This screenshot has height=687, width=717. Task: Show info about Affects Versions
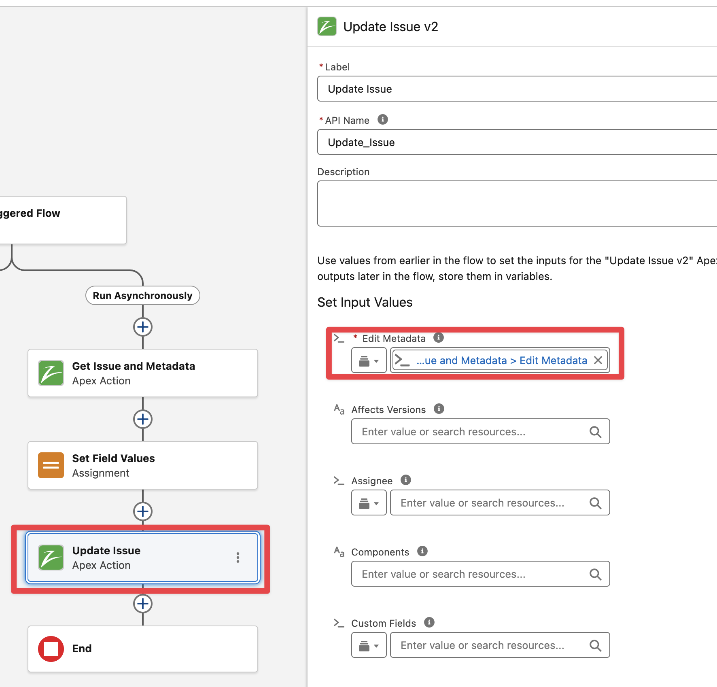[x=439, y=409]
